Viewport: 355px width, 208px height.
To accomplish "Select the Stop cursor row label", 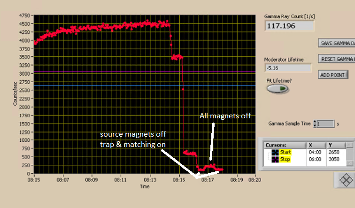I will [x=285, y=159].
